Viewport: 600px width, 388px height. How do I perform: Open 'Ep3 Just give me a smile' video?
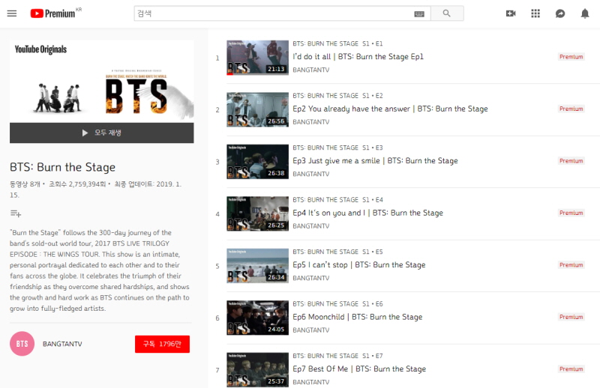click(375, 161)
